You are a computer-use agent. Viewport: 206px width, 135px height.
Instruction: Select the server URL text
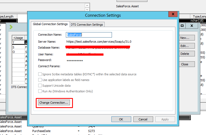99,42
